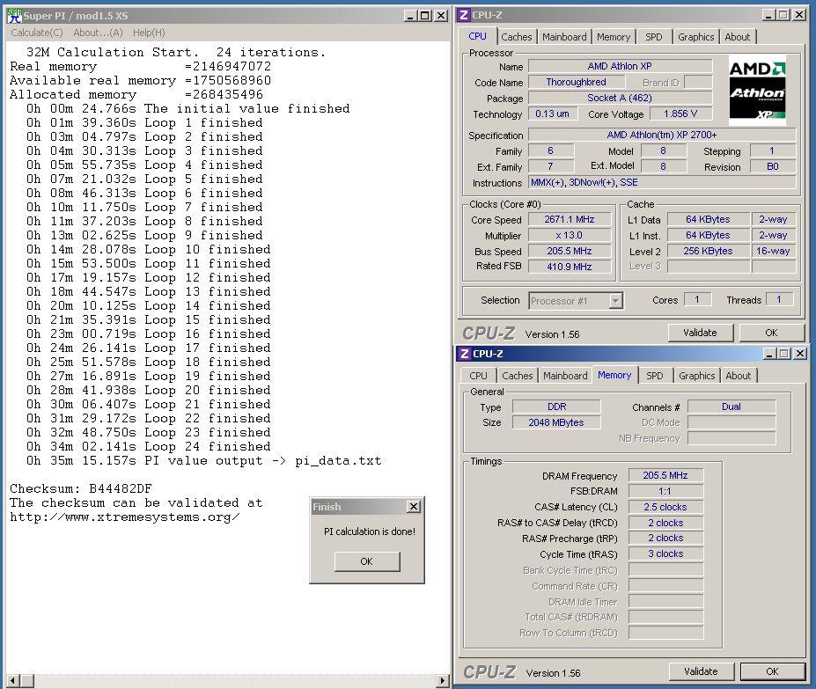
Task: Click OK in the Finish dialog
Action: pos(367,561)
